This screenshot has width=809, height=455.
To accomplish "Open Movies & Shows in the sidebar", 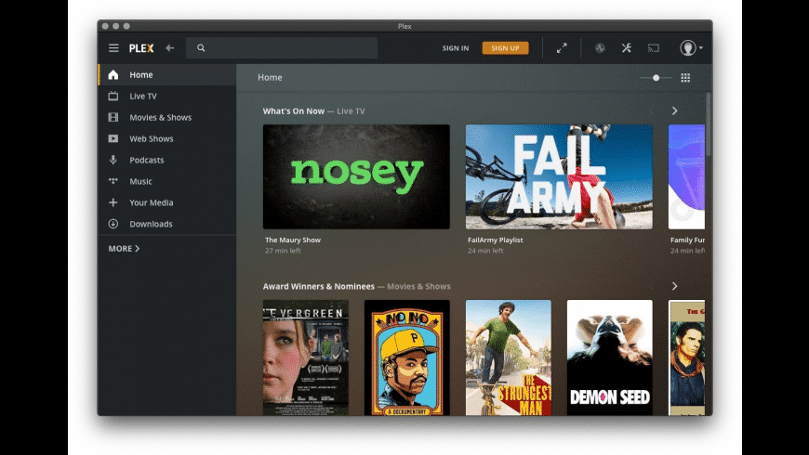I will point(167,118).
